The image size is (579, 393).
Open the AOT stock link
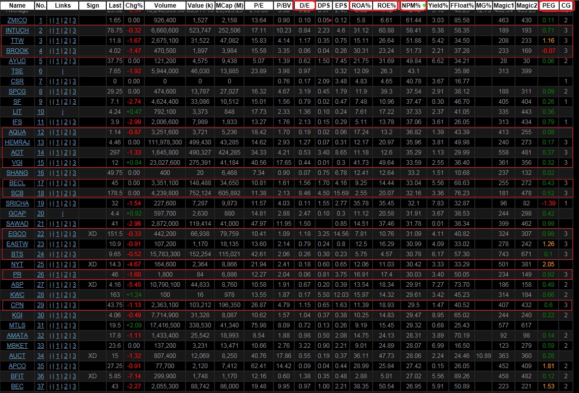[x=17, y=152]
